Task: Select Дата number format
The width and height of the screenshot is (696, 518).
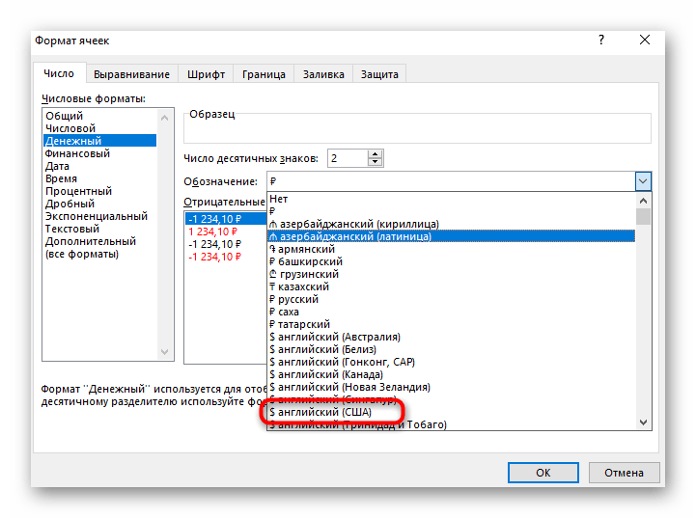Action: pos(99,166)
